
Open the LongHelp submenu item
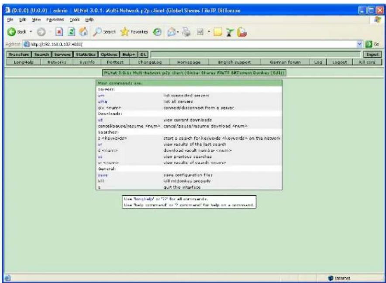(24, 62)
